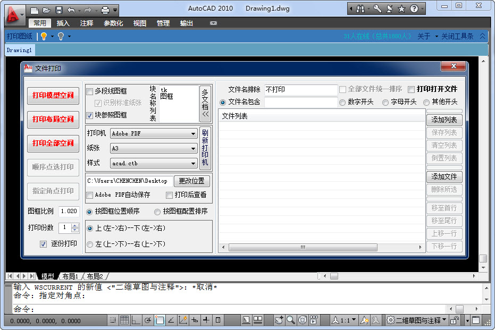Screen dimensions: 495x330
Task: Check the 打印打开文件 checkbox
Action: (x=411, y=90)
